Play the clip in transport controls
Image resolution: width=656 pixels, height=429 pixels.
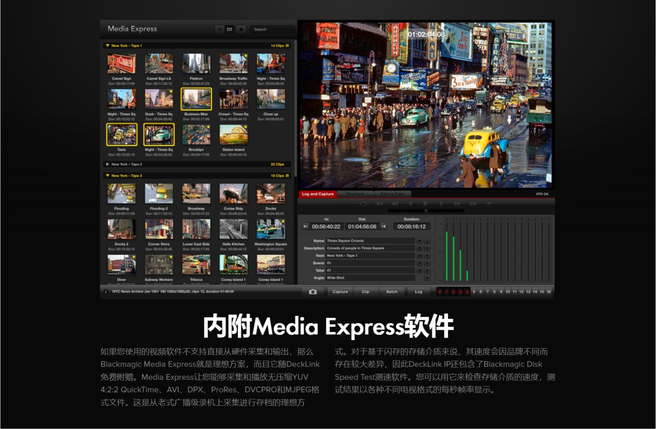coord(426,203)
